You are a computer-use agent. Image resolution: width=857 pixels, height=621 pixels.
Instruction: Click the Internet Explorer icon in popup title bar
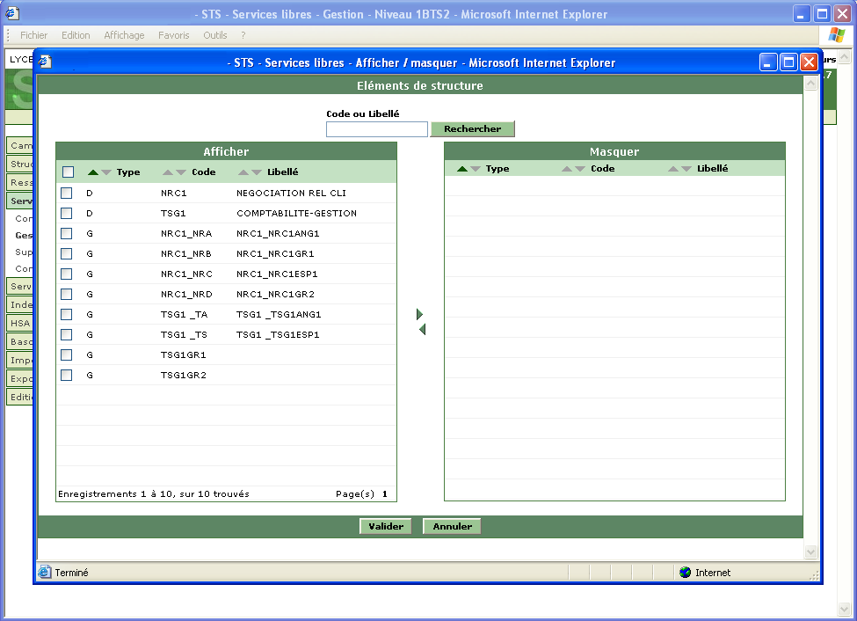pos(45,62)
